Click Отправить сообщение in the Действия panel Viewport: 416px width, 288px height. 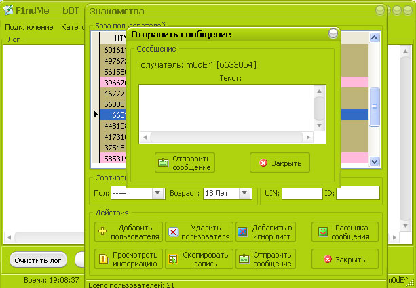[266, 258]
